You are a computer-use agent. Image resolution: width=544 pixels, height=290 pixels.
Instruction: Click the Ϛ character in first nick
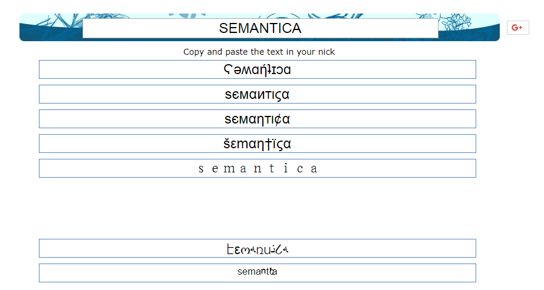coord(228,70)
